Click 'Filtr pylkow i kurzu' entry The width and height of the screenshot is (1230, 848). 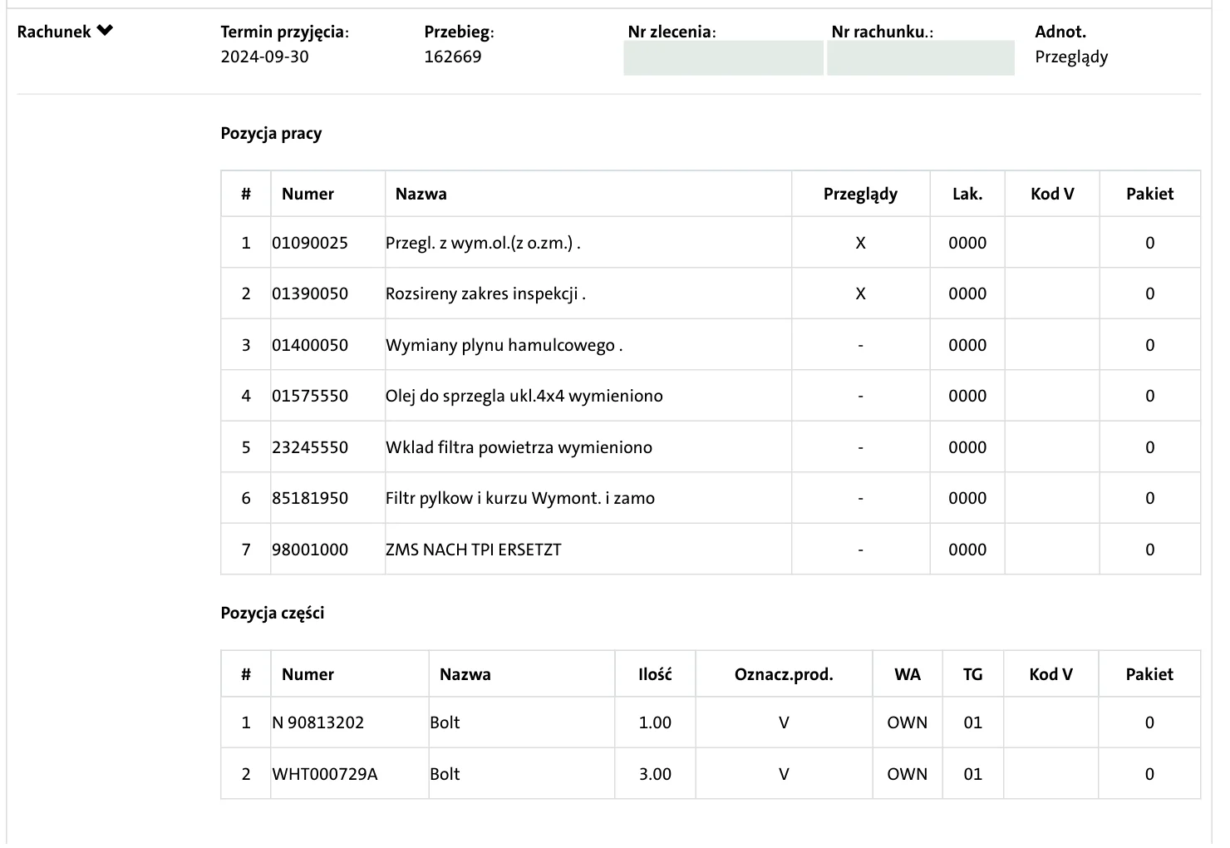520,498
